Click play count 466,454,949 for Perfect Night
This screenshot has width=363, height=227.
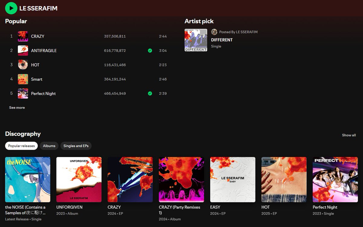[x=115, y=94]
